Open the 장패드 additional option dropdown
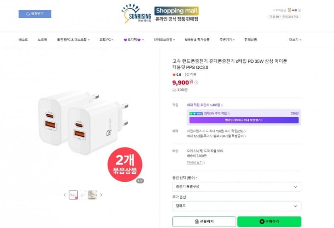 [x=237, y=206]
